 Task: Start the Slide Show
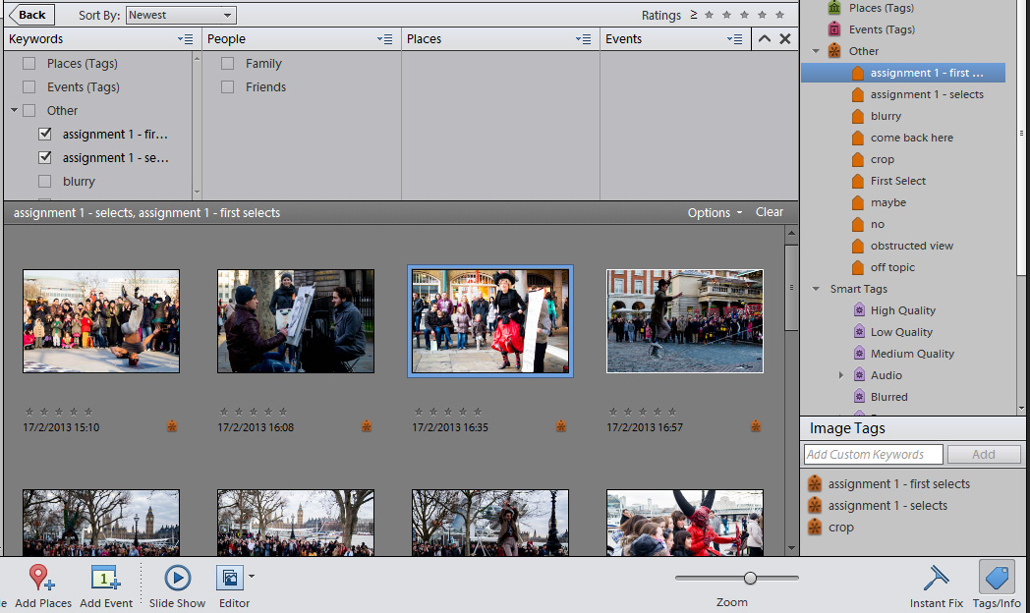click(177, 578)
